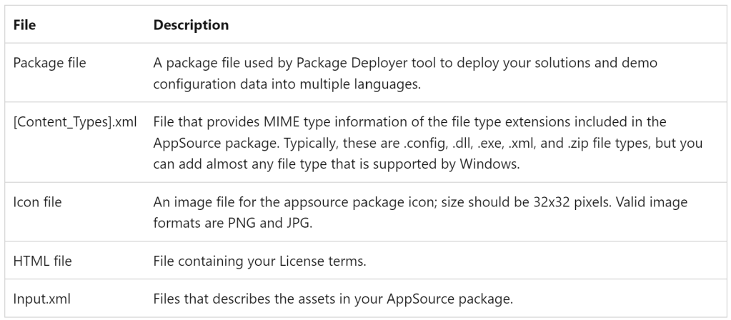
Task: Click the File column header
Action: pyautogui.click(x=25, y=25)
